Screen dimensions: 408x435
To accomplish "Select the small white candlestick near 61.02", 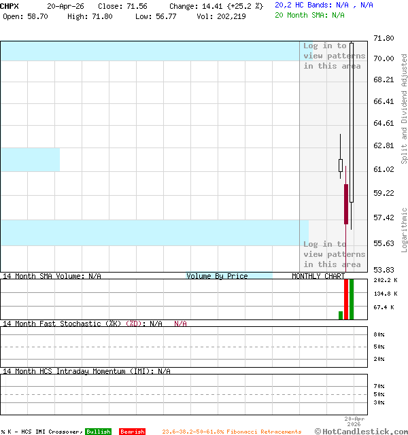I will coord(341,165).
